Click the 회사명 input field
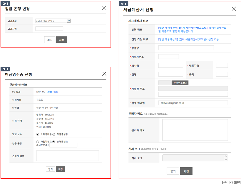Viewport: 242px width, 185px height. point(170,65)
